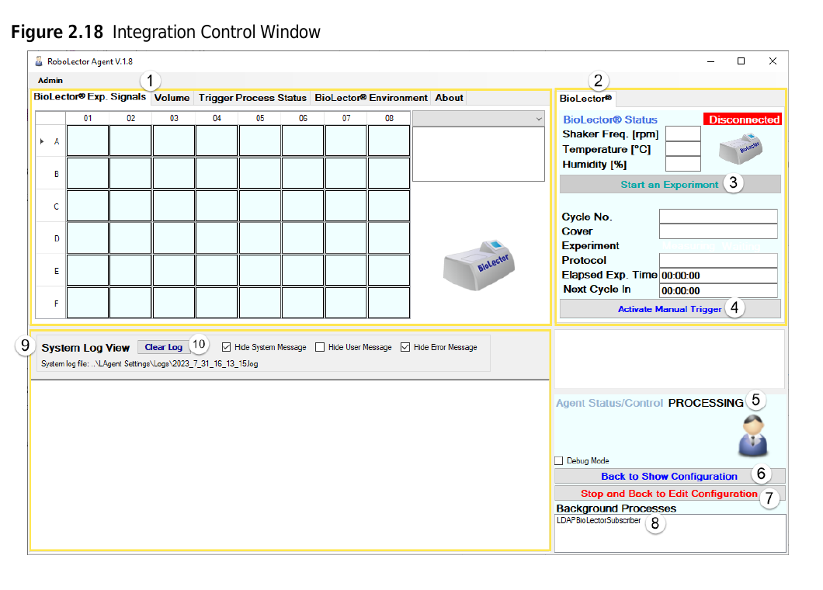Click Stop and Back to Edit Configuration
Image resolution: width=823 pixels, height=590 pixels.
[670, 494]
